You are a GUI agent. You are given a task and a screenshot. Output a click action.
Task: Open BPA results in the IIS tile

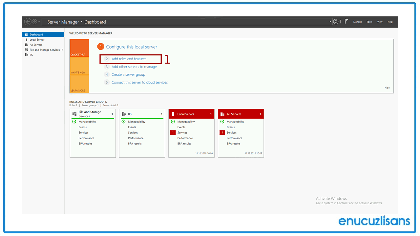[x=135, y=144]
